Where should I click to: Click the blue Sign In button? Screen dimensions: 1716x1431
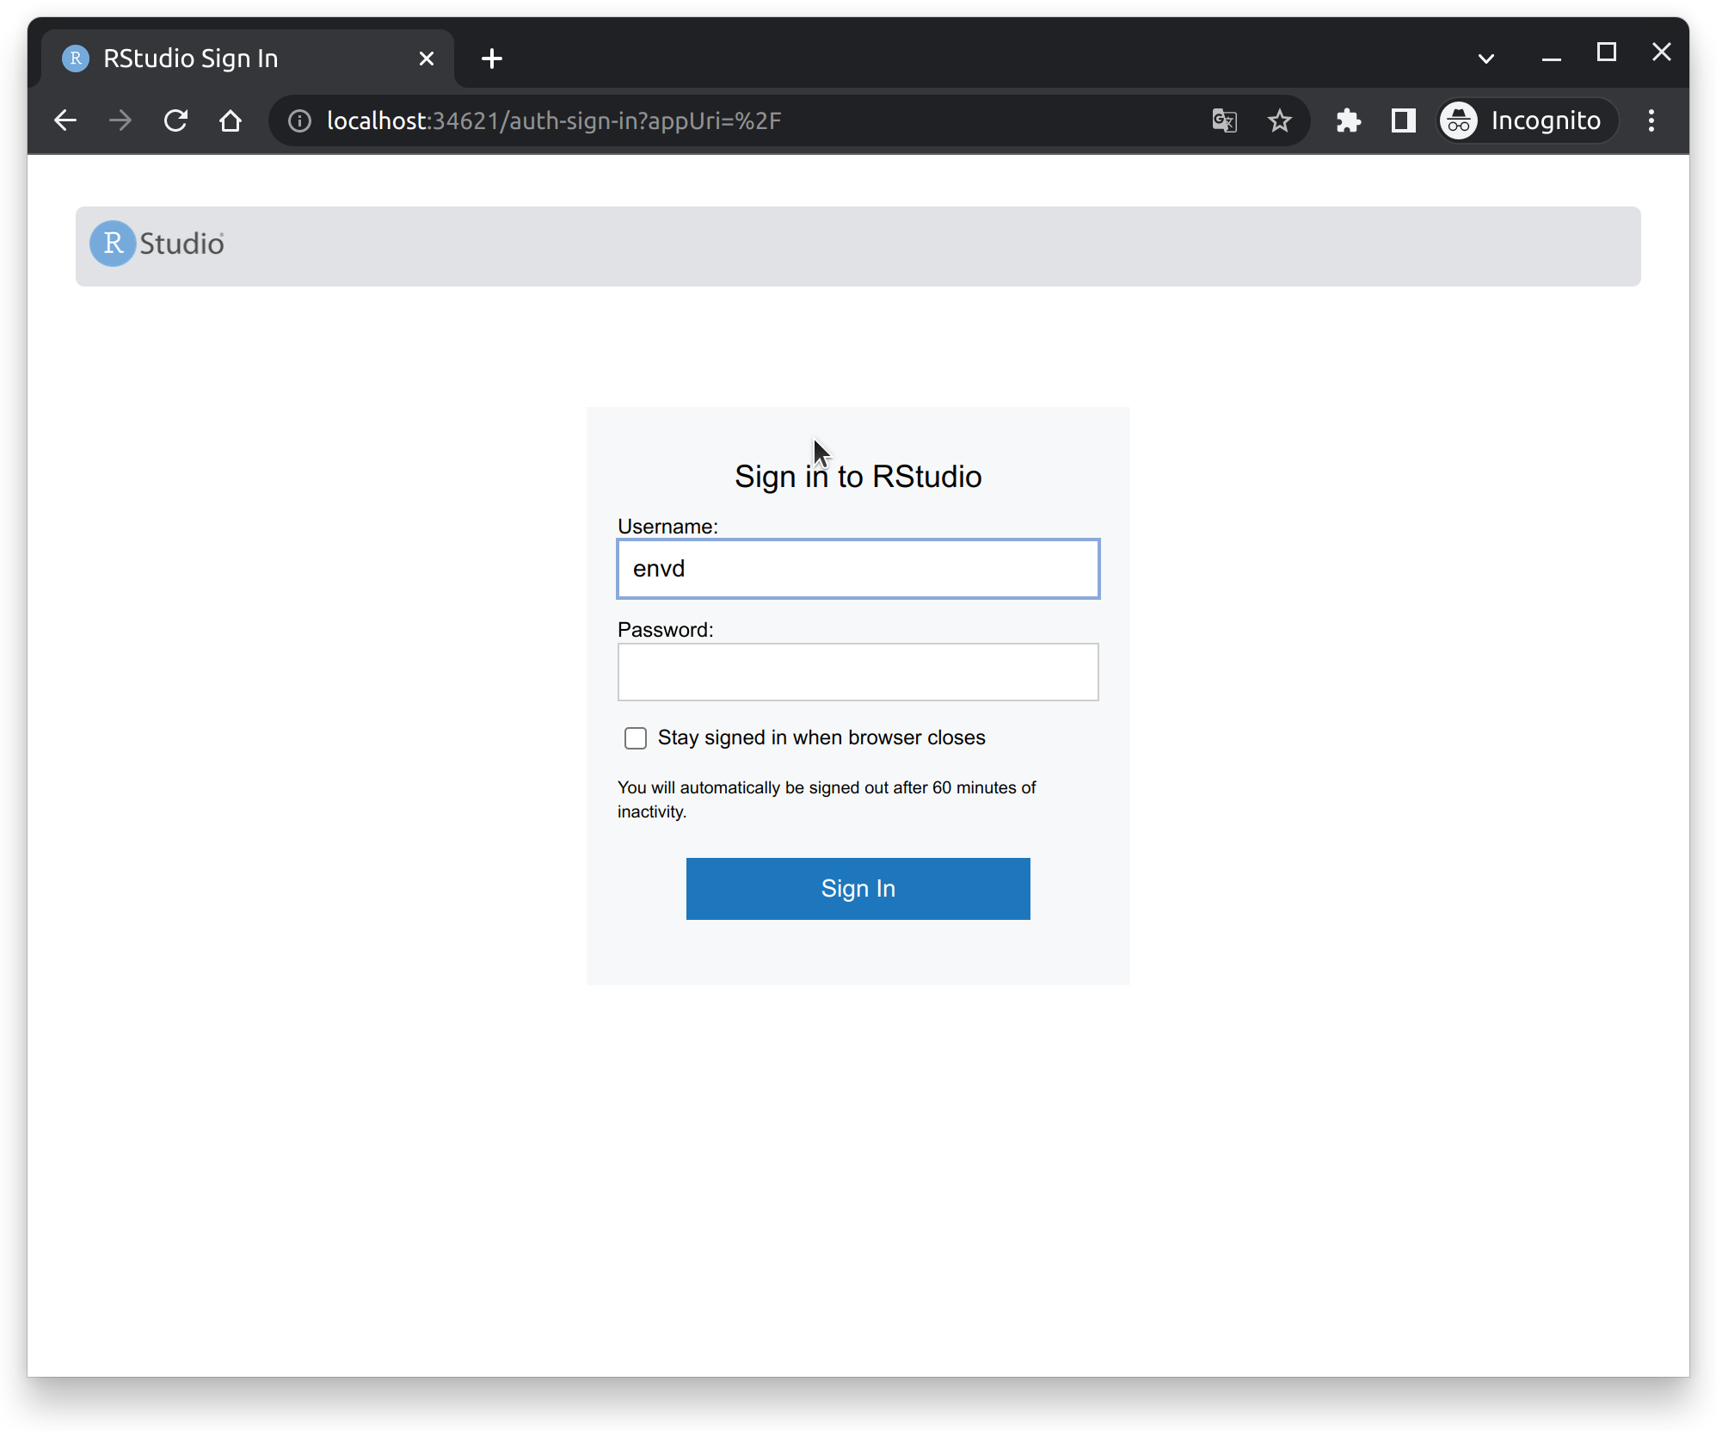pos(858,889)
